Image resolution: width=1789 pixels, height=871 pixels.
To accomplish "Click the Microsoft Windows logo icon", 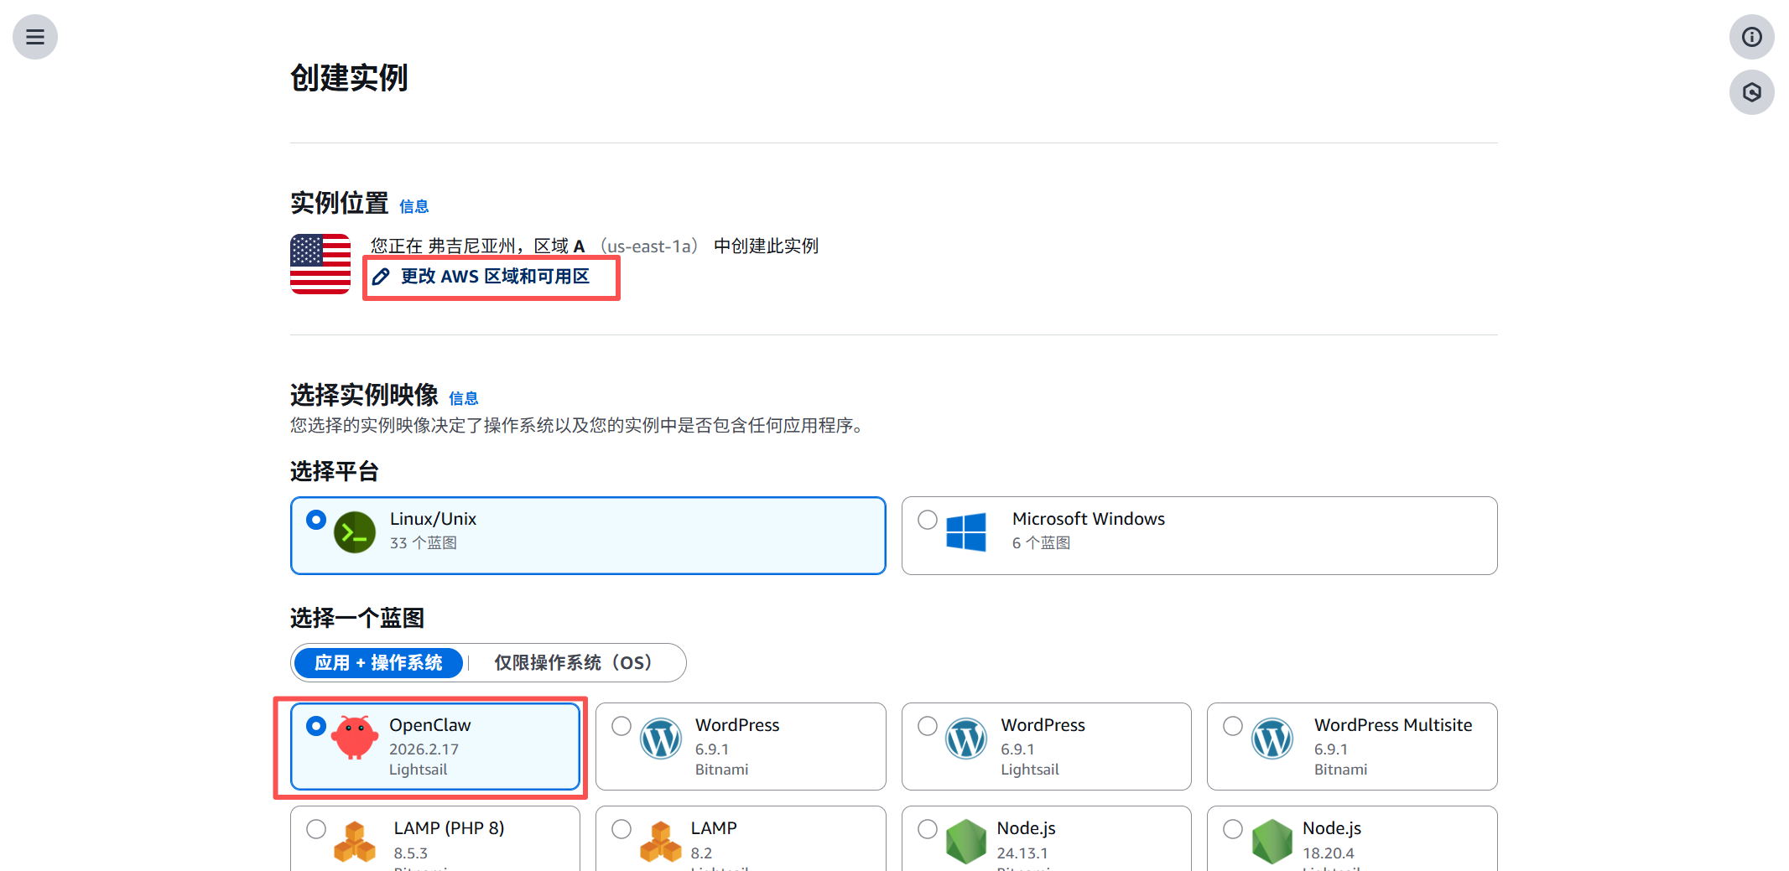I will pos(966,532).
